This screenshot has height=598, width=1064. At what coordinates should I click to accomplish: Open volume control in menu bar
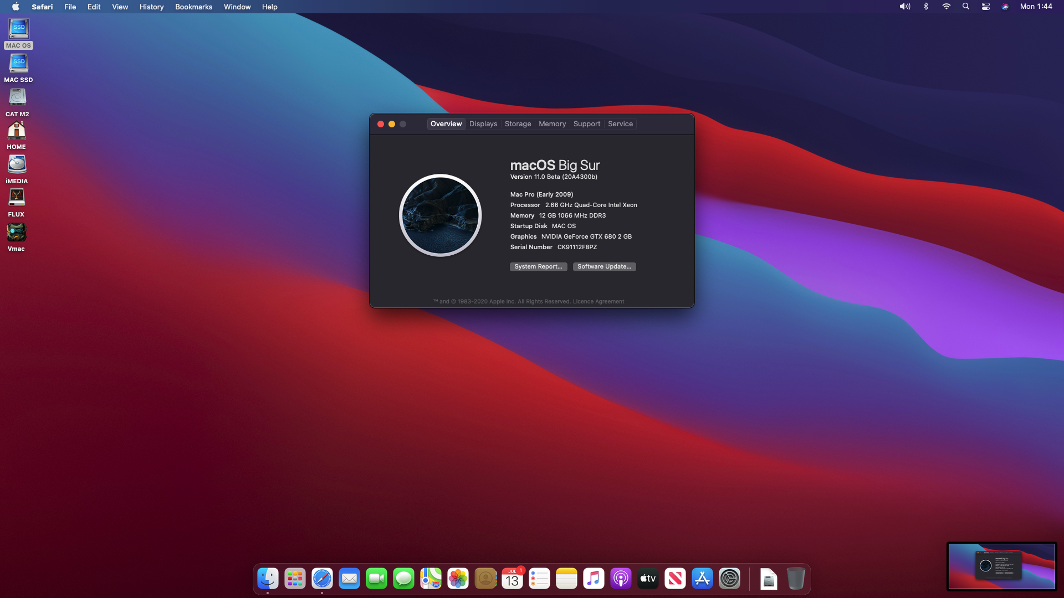click(x=905, y=7)
